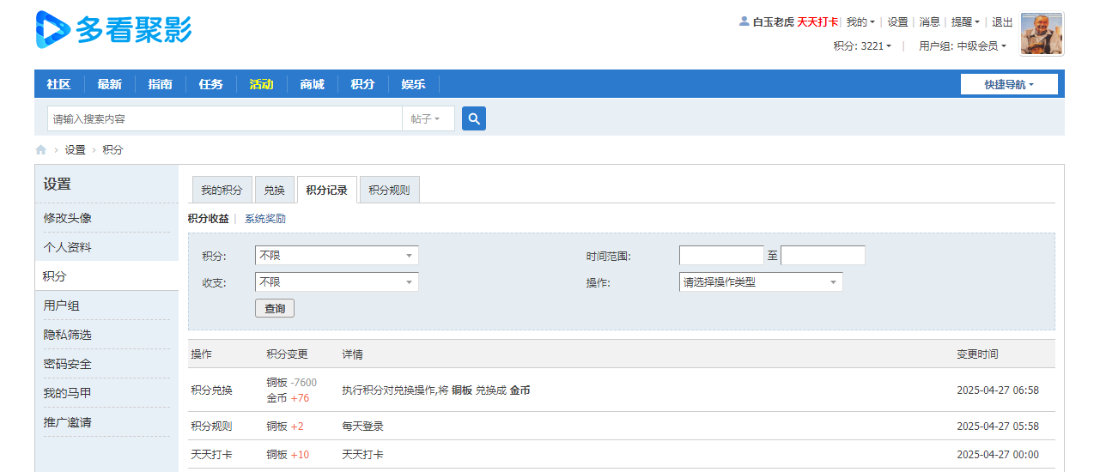Switch to the 兑换 tab

pyautogui.click(x=274, y=191)
